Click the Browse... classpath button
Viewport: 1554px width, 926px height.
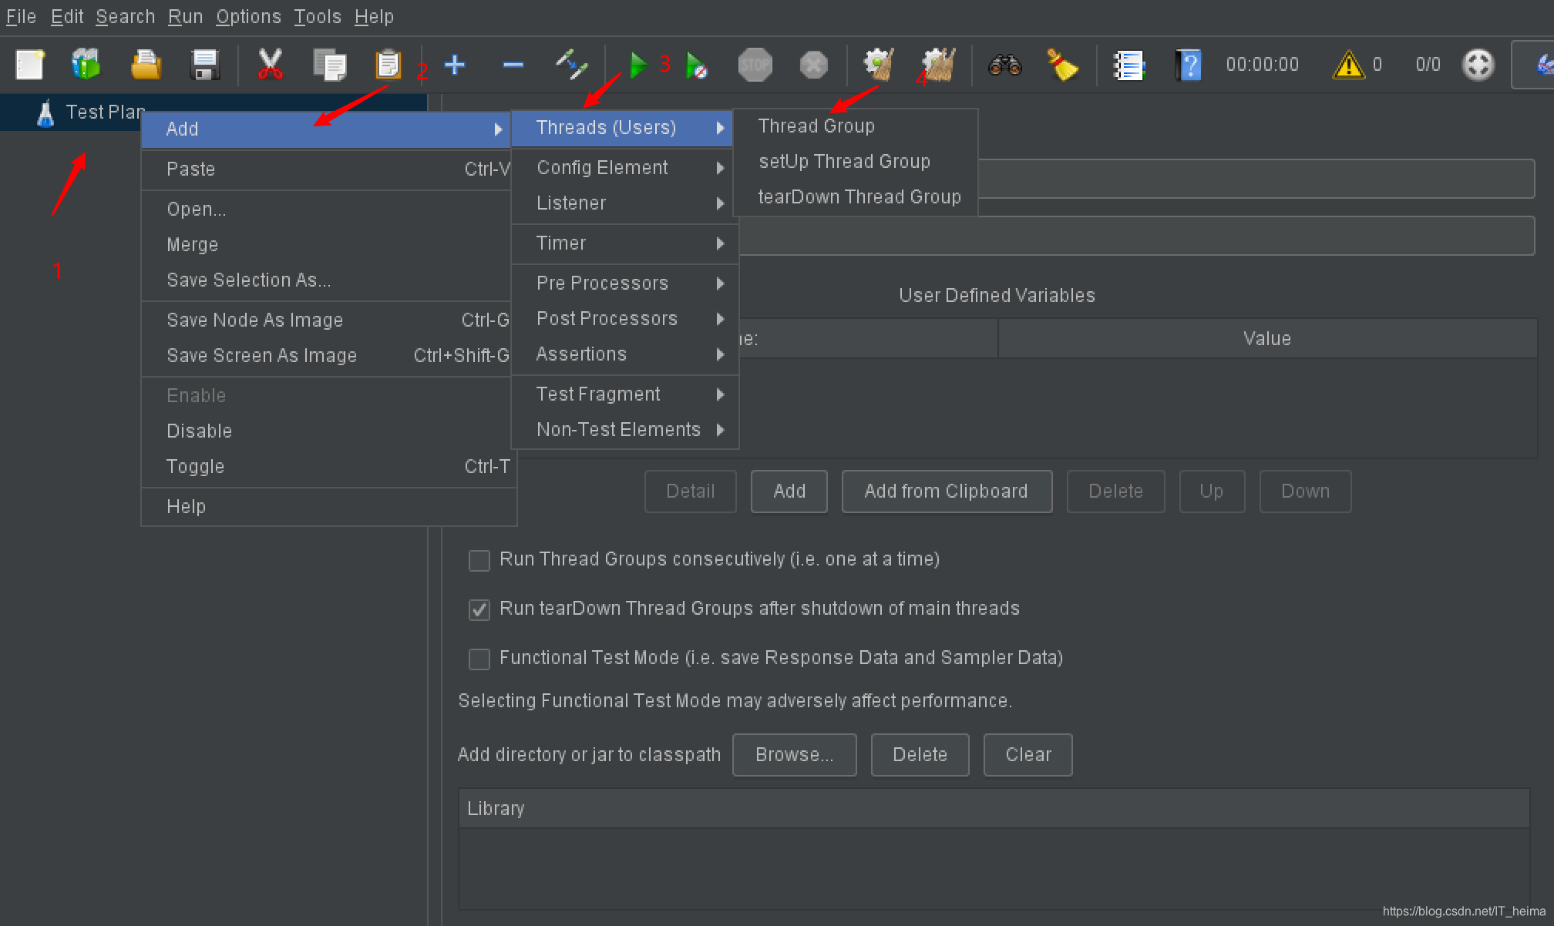coord(794,755)
